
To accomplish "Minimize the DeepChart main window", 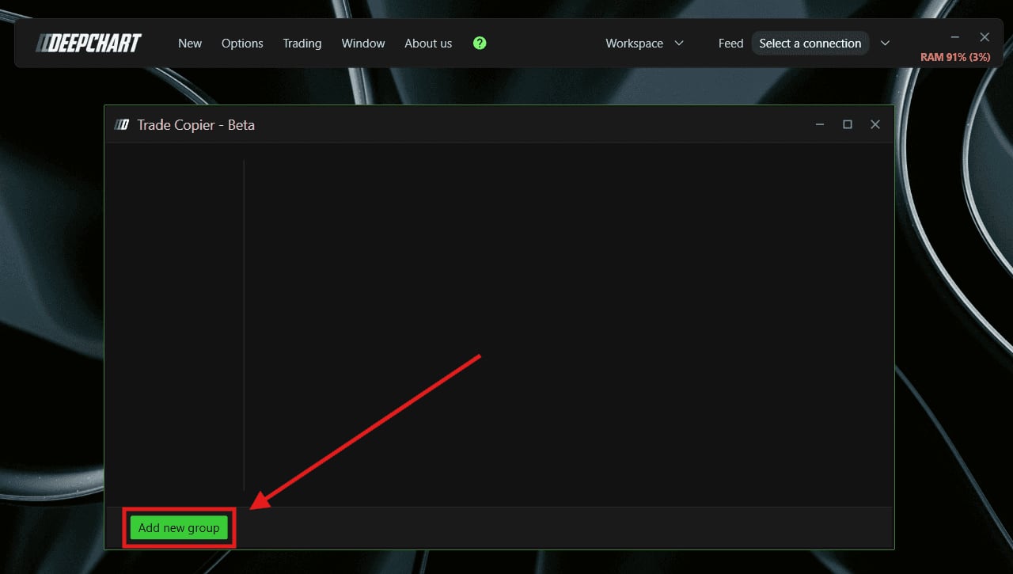I will click(955, 37).
